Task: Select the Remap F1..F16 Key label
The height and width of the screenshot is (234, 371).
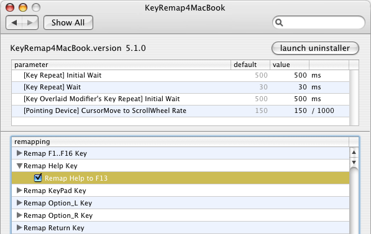Action: point(55,154)
